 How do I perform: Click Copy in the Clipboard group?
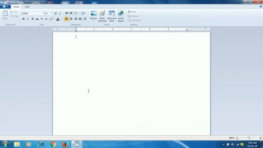(x=14, y=16)
